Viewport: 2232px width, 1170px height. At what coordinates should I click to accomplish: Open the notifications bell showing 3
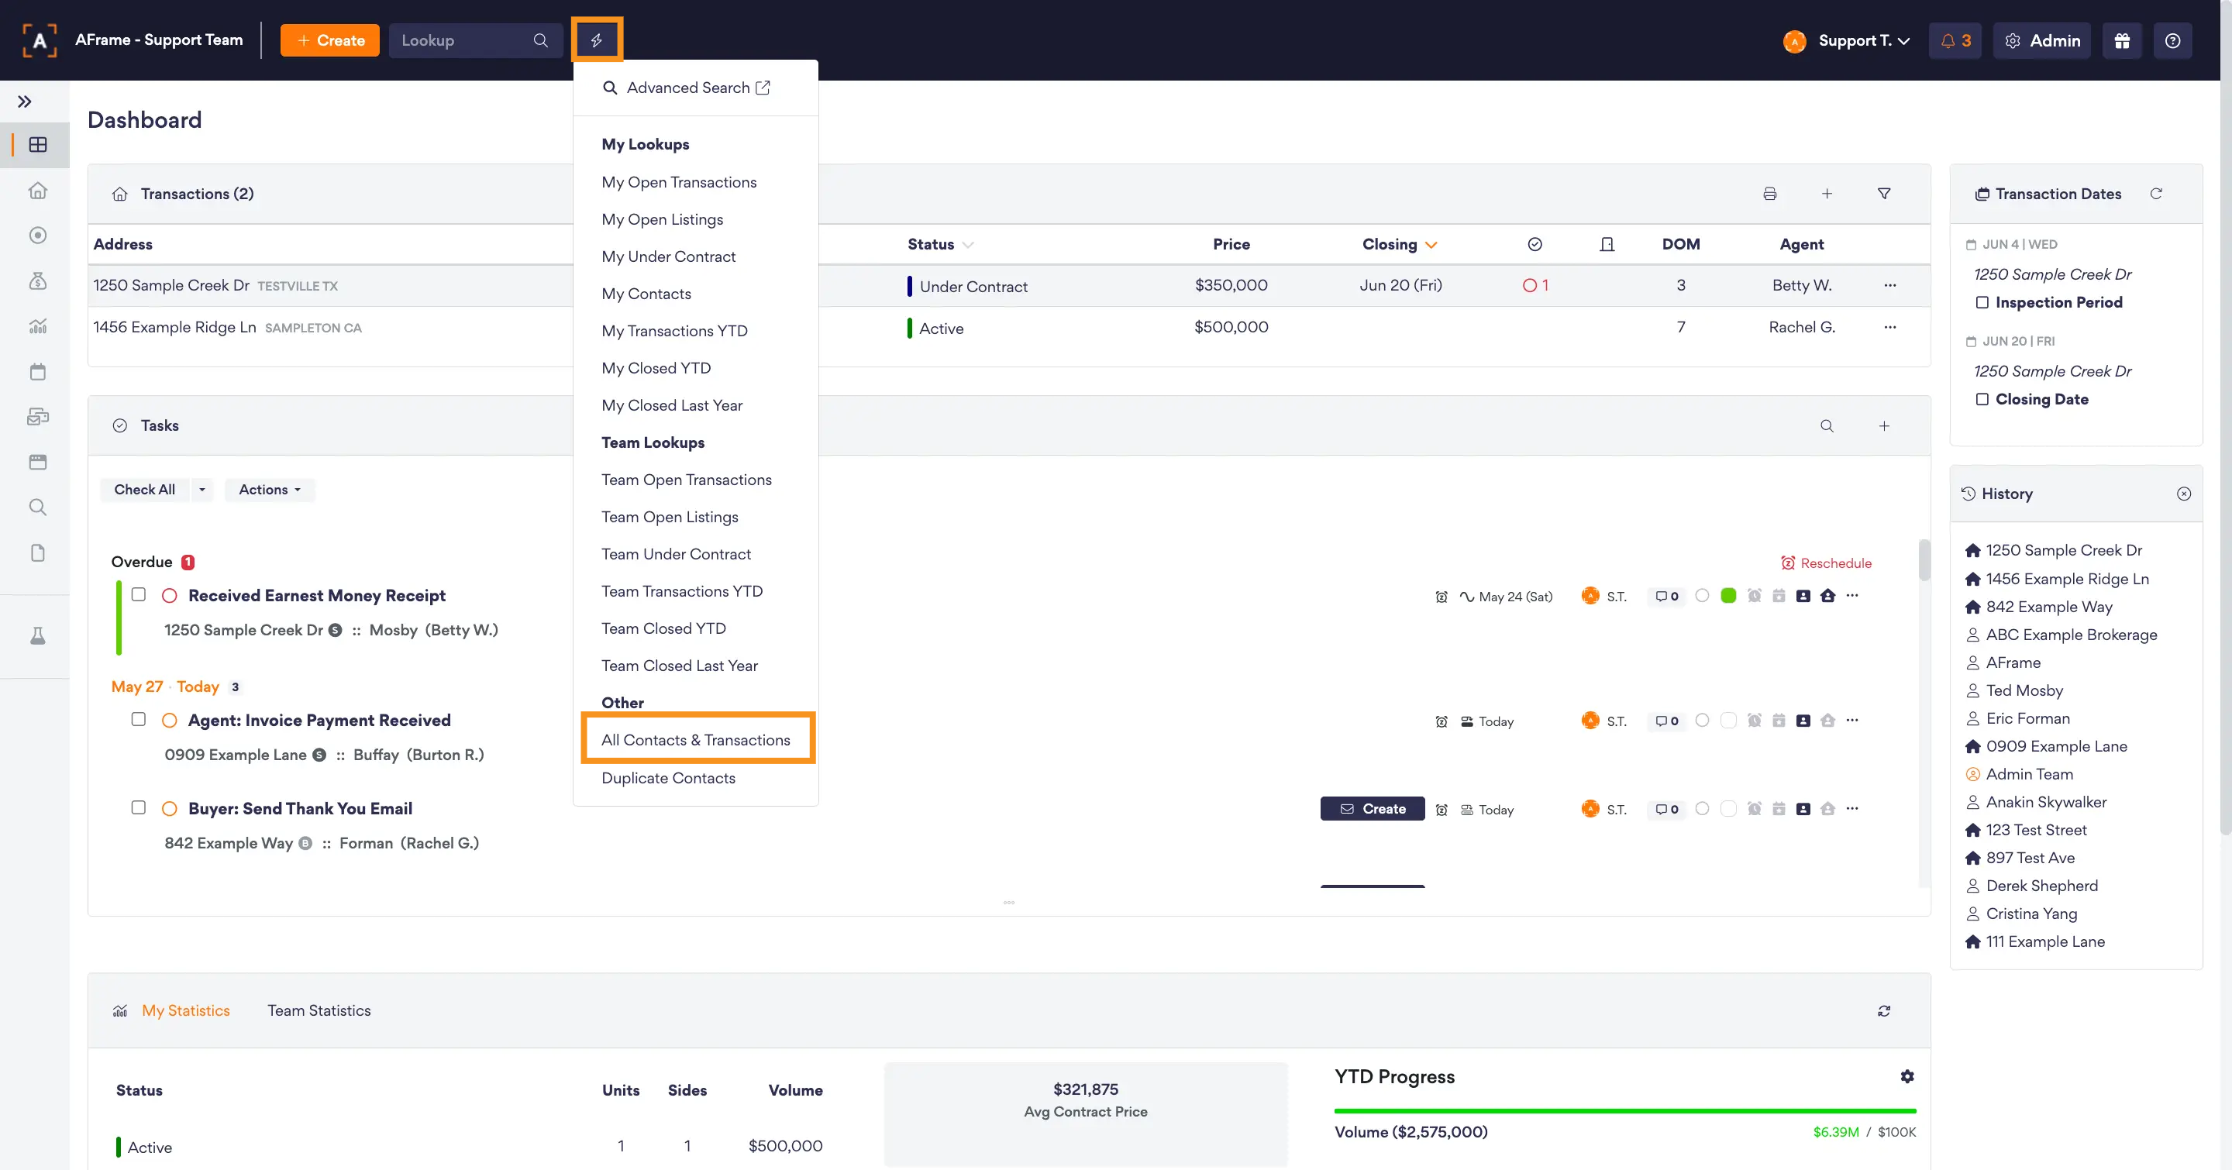1955,41
